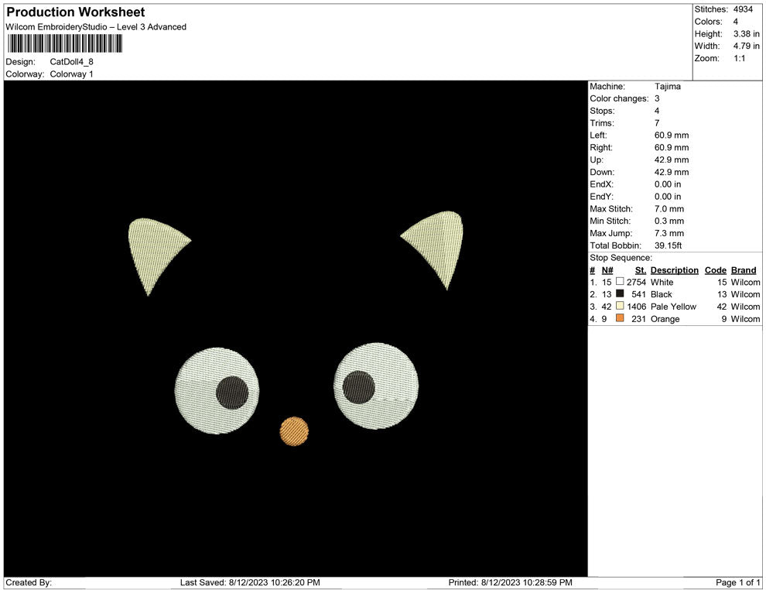The height and width of the screenshot is (590, 766).
Task: Pick the Pale Yellow thread swatch
Action: [620, 307]
